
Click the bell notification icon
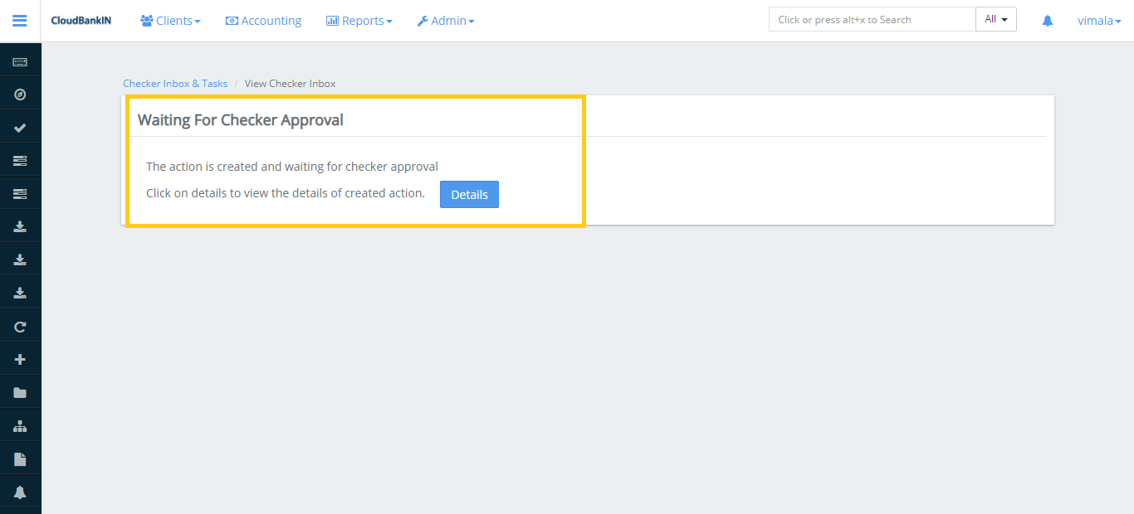click(x=1047, y=20)
